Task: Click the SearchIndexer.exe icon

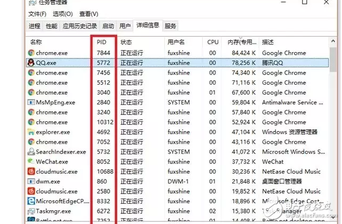Action: click(x=31, y=152)
